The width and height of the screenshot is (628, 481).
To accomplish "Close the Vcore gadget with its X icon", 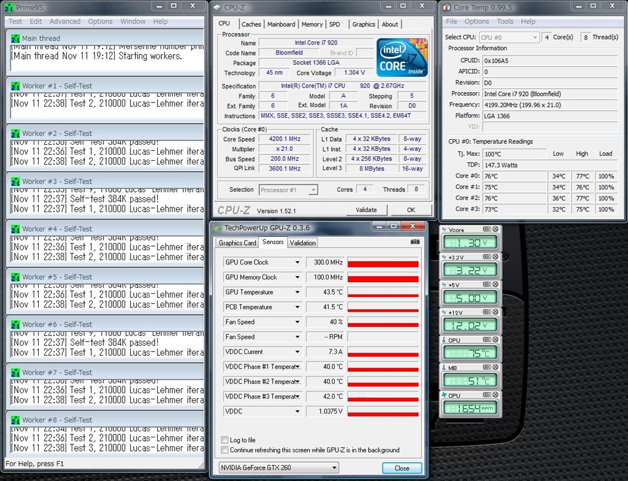I will point(496,229).
